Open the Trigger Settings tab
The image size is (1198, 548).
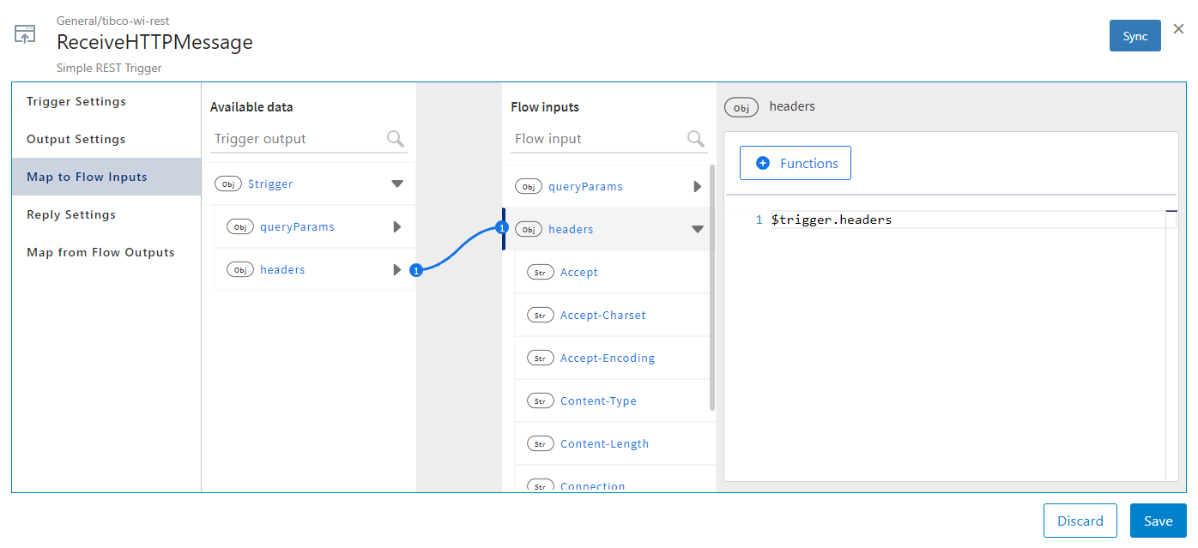(76, 101)
